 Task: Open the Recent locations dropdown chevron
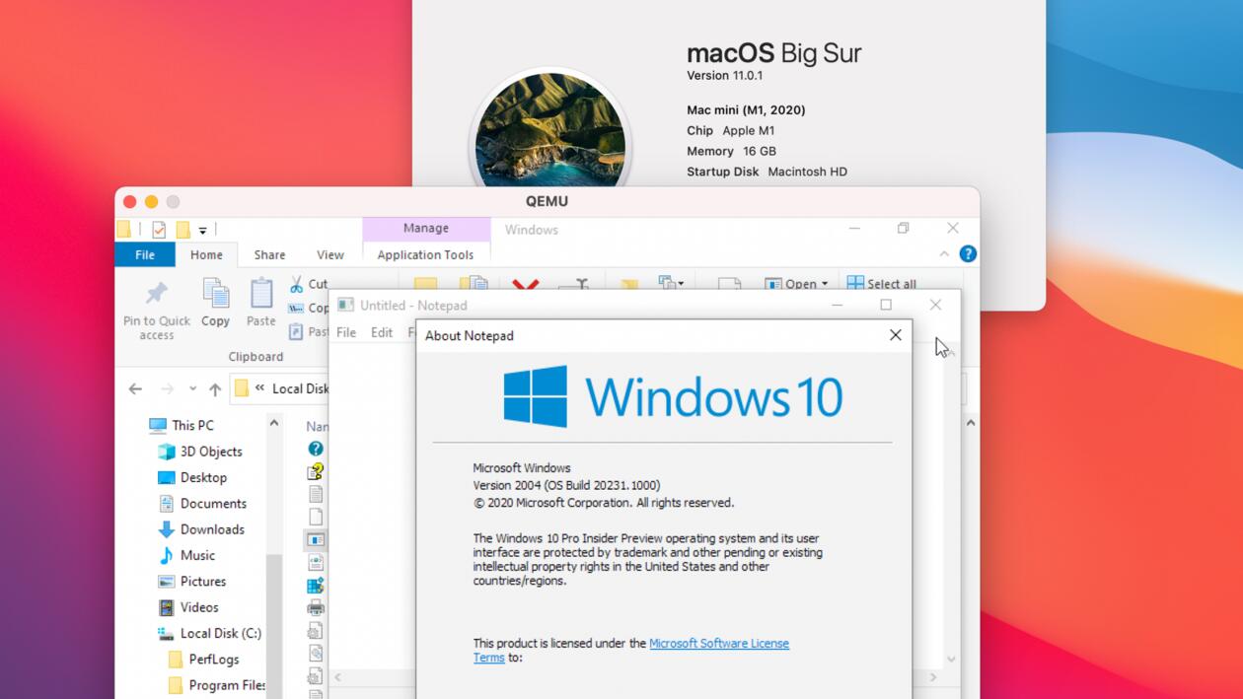pos(192,388)
